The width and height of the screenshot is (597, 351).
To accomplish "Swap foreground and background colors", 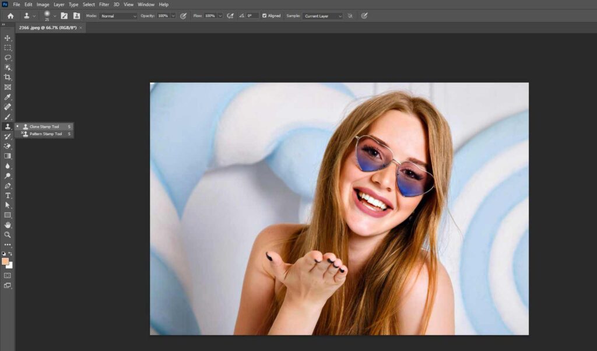I will tap(10, 254).
